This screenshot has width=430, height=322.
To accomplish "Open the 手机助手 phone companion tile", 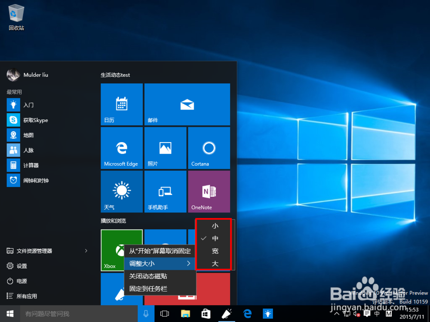I will (166, 191).
